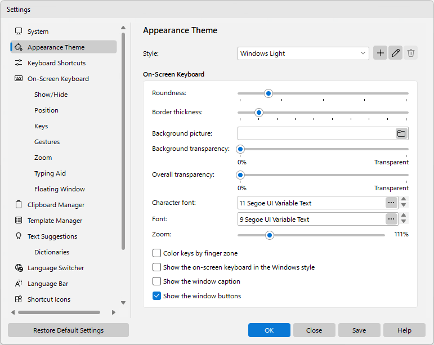This screenshot has height=345, width=434.
Task: Open Position settings page
Action: 46,110
